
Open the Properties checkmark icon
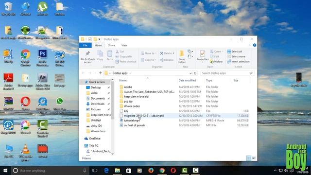tap(203, 54)
